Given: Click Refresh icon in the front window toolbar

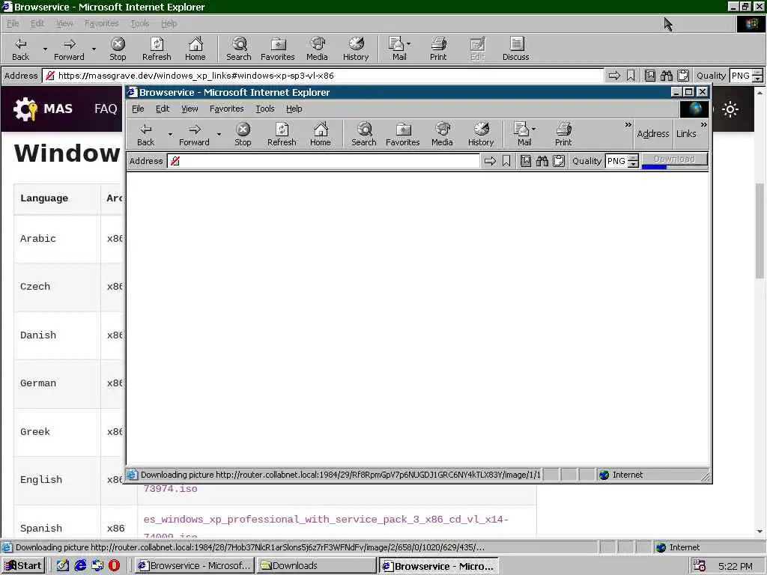Looking at the screenshot, I should (282, 135).
